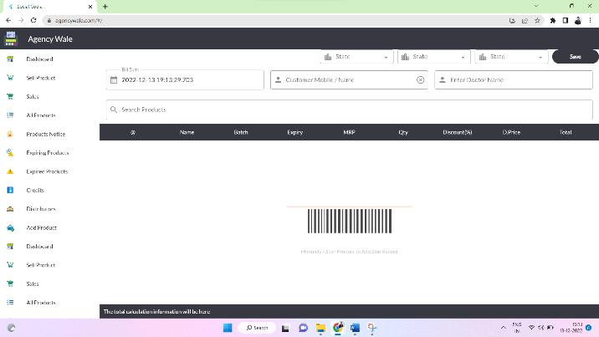Click the MRP column header
This screenshot has width=599, height=337.
click(349, 132)
